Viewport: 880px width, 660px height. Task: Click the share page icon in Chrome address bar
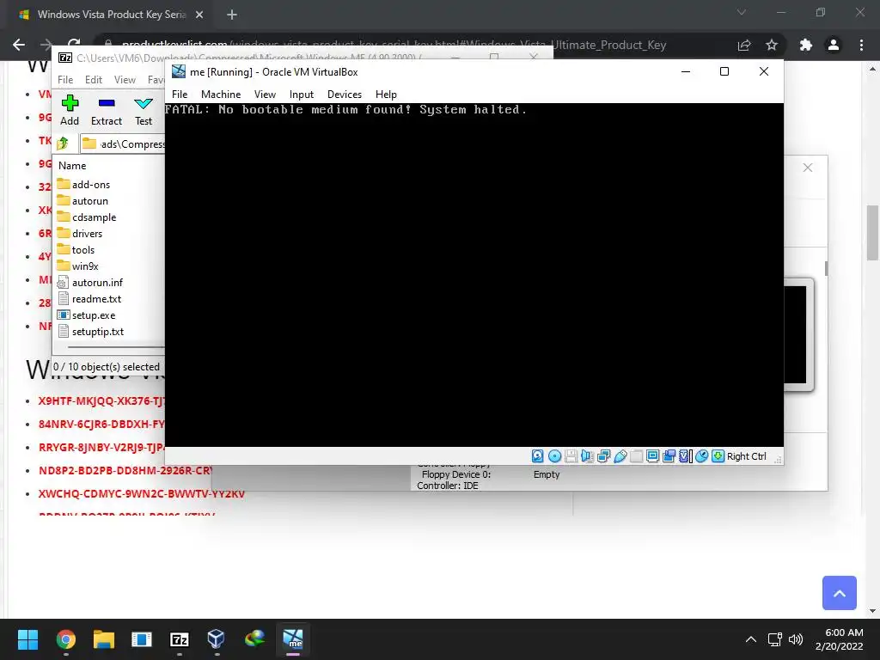(744, 45)
